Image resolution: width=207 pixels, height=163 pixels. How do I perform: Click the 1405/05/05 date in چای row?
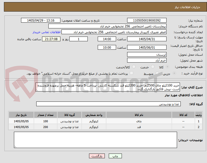pos(21,121)
